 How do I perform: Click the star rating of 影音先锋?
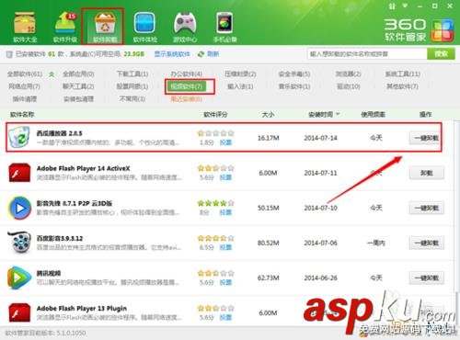point(215,203)
